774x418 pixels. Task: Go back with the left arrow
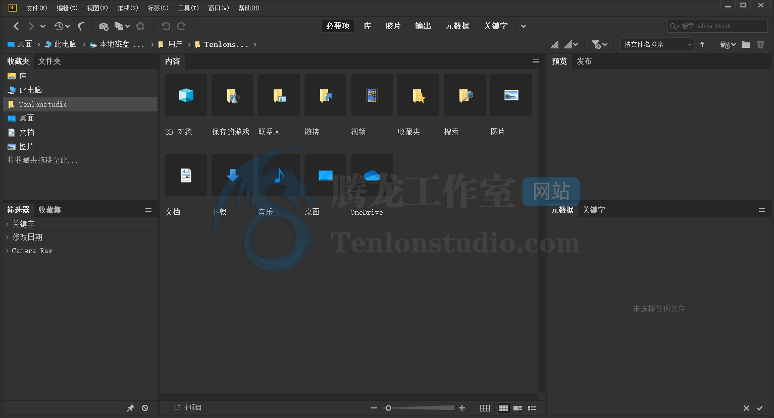point(16,26)
